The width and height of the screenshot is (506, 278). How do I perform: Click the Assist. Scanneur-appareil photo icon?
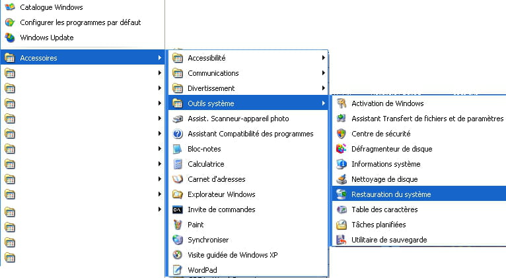coord(178,119)
